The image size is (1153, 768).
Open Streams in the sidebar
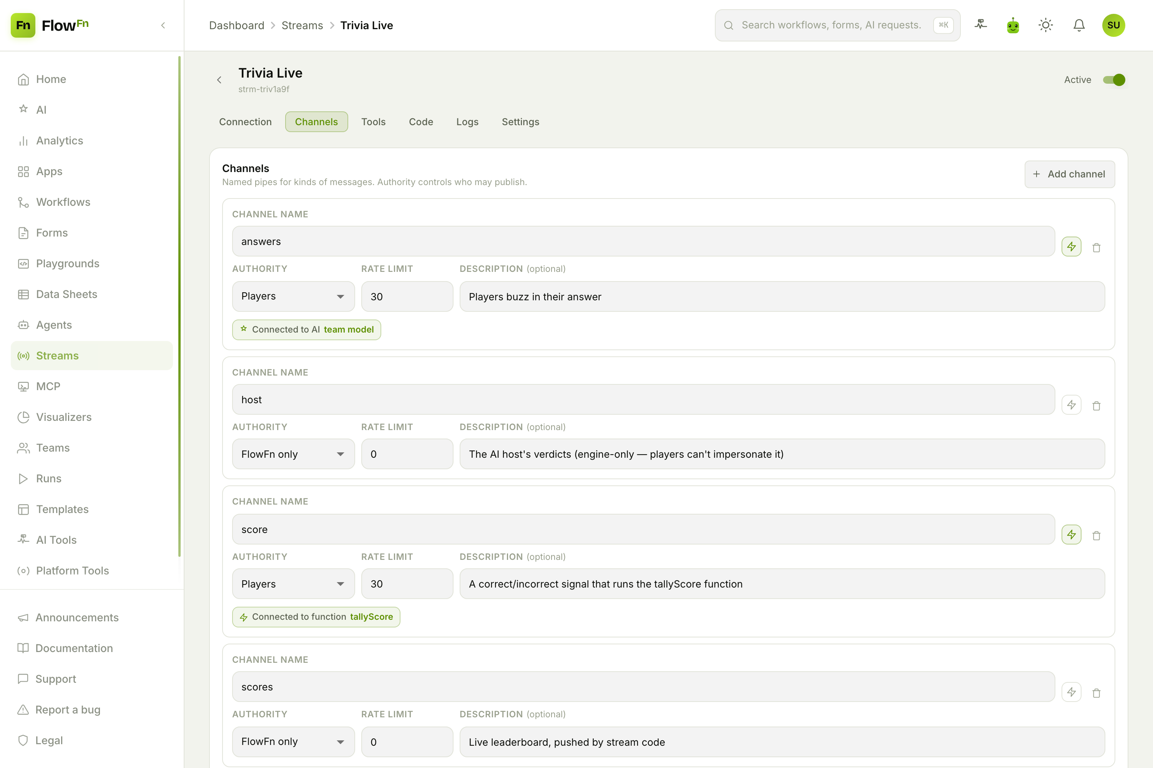coord(92,356)
